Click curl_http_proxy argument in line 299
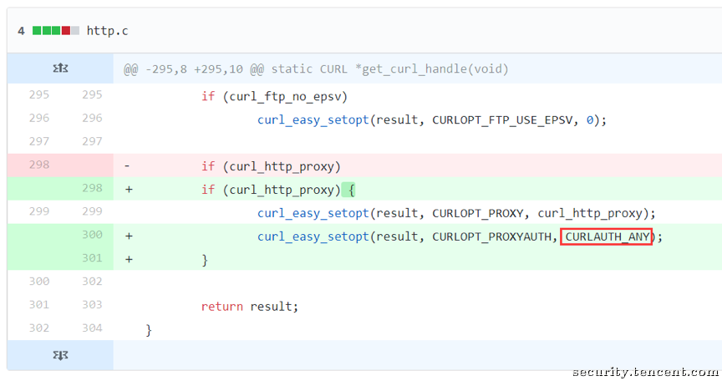This screenshot has width=722, height=381. (x=590, y=214)
